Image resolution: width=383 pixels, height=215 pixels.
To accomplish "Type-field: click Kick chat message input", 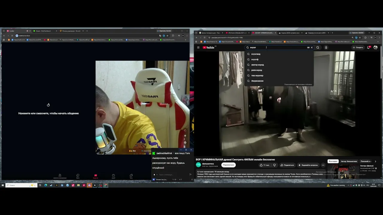I will pos(173,175).
